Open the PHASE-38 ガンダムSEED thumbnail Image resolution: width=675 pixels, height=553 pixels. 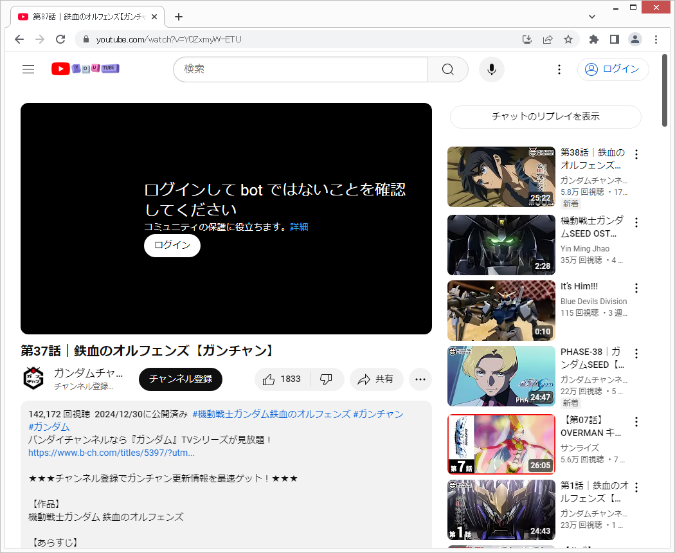[501, 376]
